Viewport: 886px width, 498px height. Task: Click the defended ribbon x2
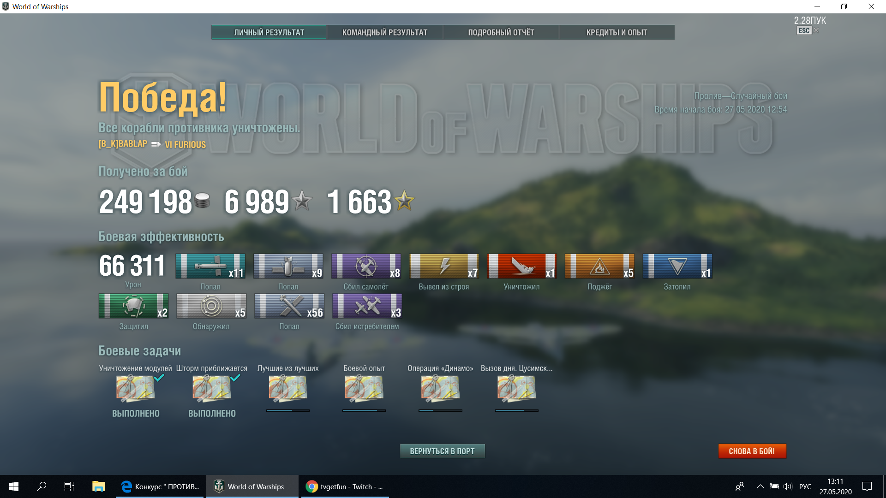pyautogui.click(x=134, y=306)
